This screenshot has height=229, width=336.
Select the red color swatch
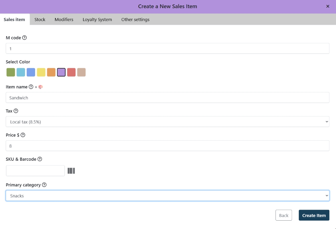71,72
